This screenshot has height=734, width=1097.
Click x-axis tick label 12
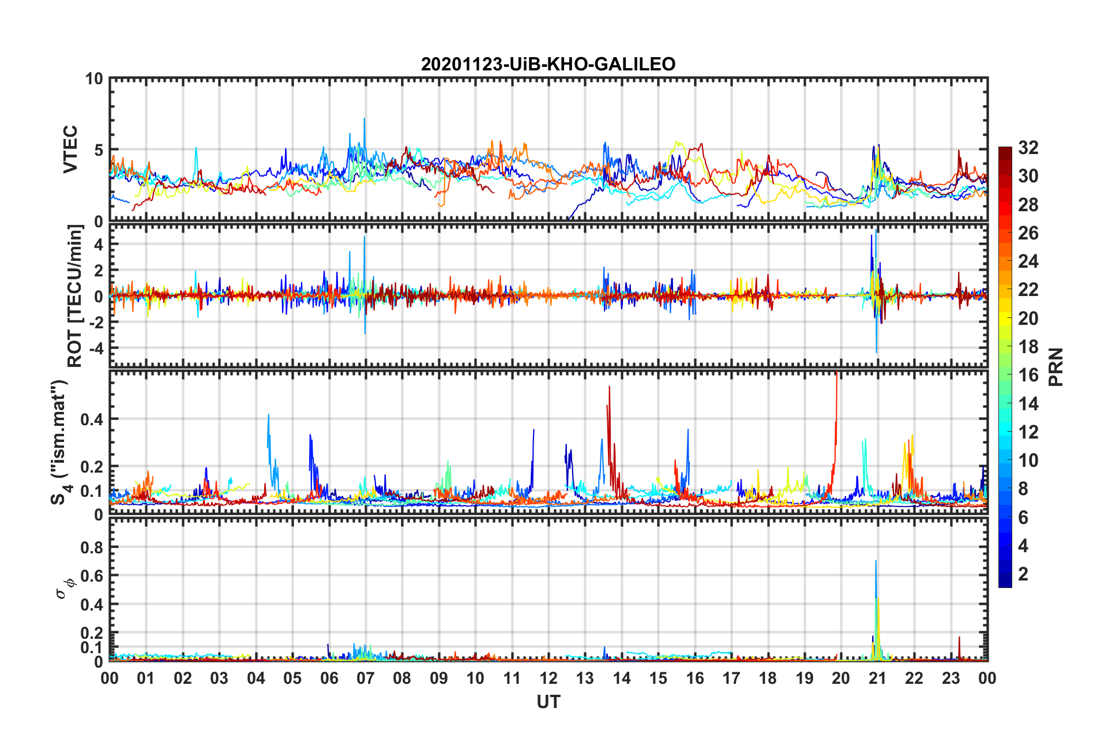tap(548, 678)
